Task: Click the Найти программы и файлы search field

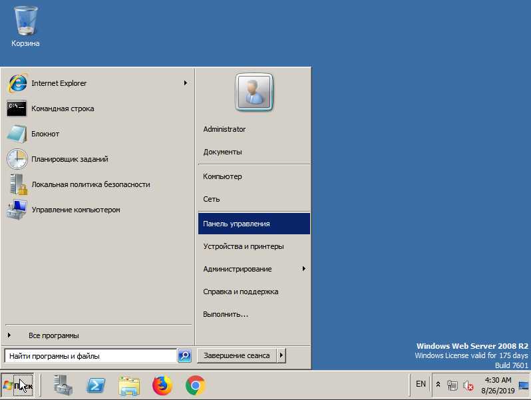Action: pyautogui.click(x=90, y=356)
